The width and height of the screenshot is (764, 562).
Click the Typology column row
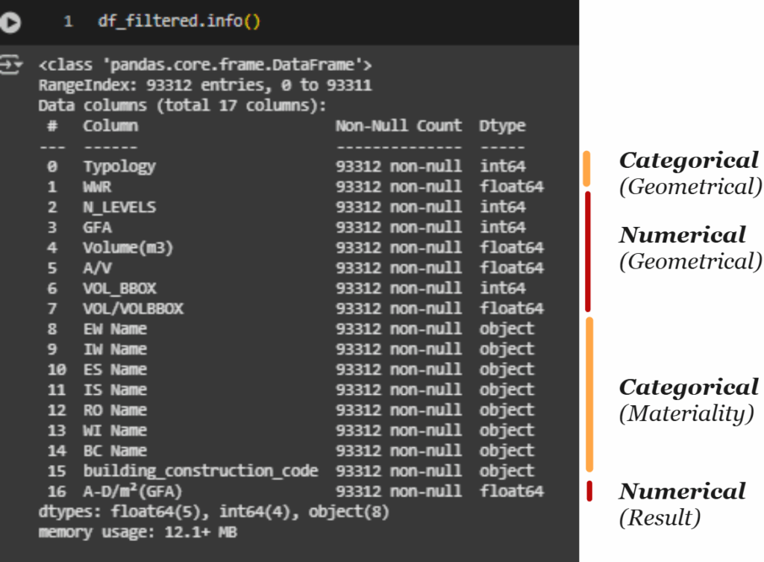pos(286,166)
